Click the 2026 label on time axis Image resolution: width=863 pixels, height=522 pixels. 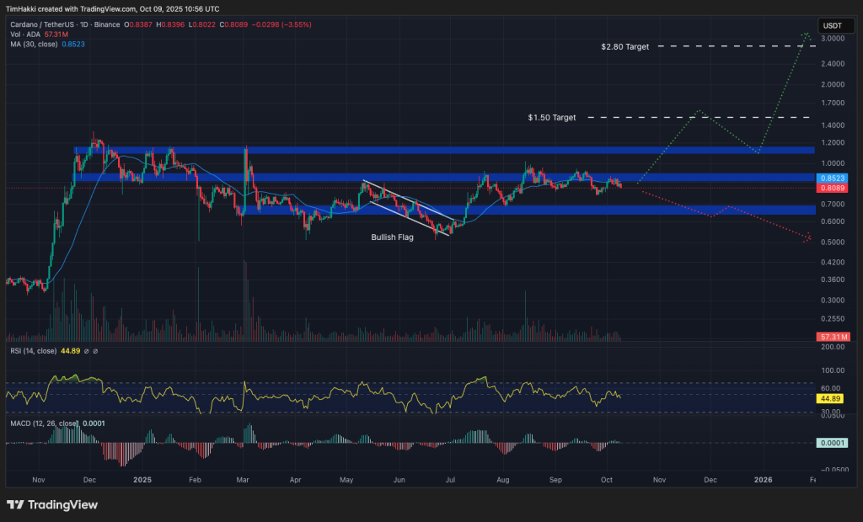click(763, 480)
